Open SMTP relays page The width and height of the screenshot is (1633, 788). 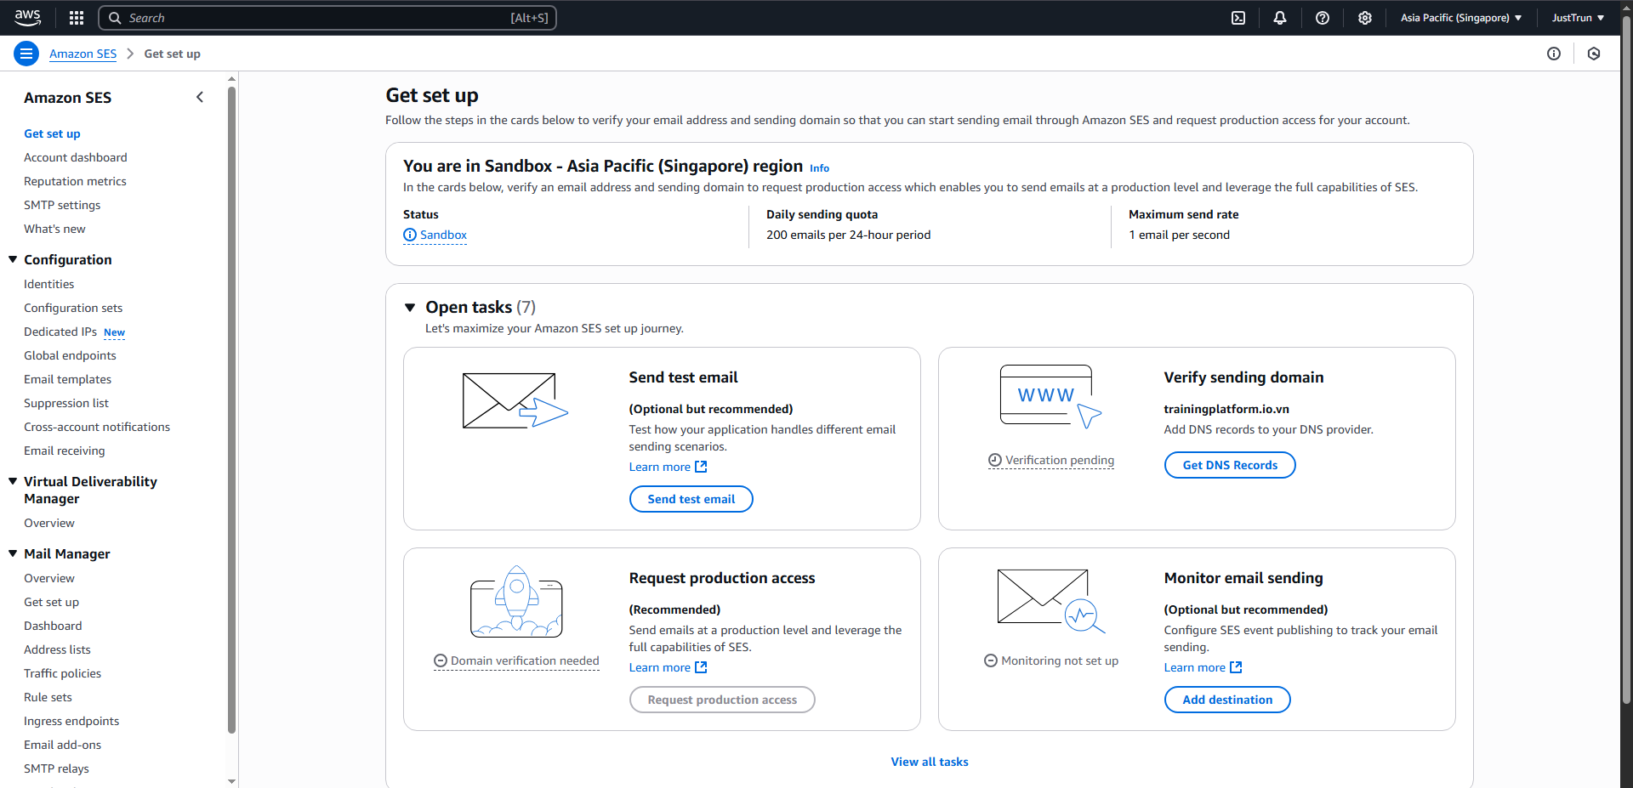pyautogui.click(x=56, y=768)
